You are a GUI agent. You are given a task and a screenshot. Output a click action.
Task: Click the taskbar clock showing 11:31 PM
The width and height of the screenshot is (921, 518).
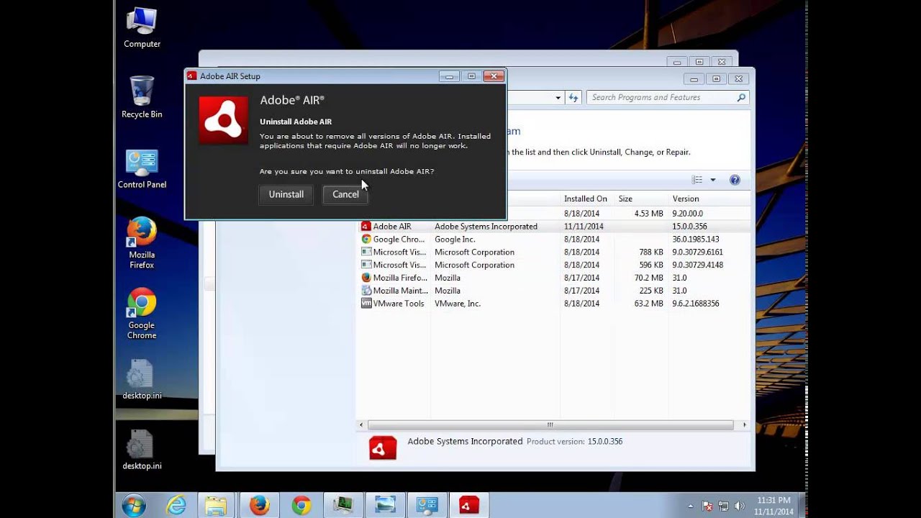(x=773, y=505)
